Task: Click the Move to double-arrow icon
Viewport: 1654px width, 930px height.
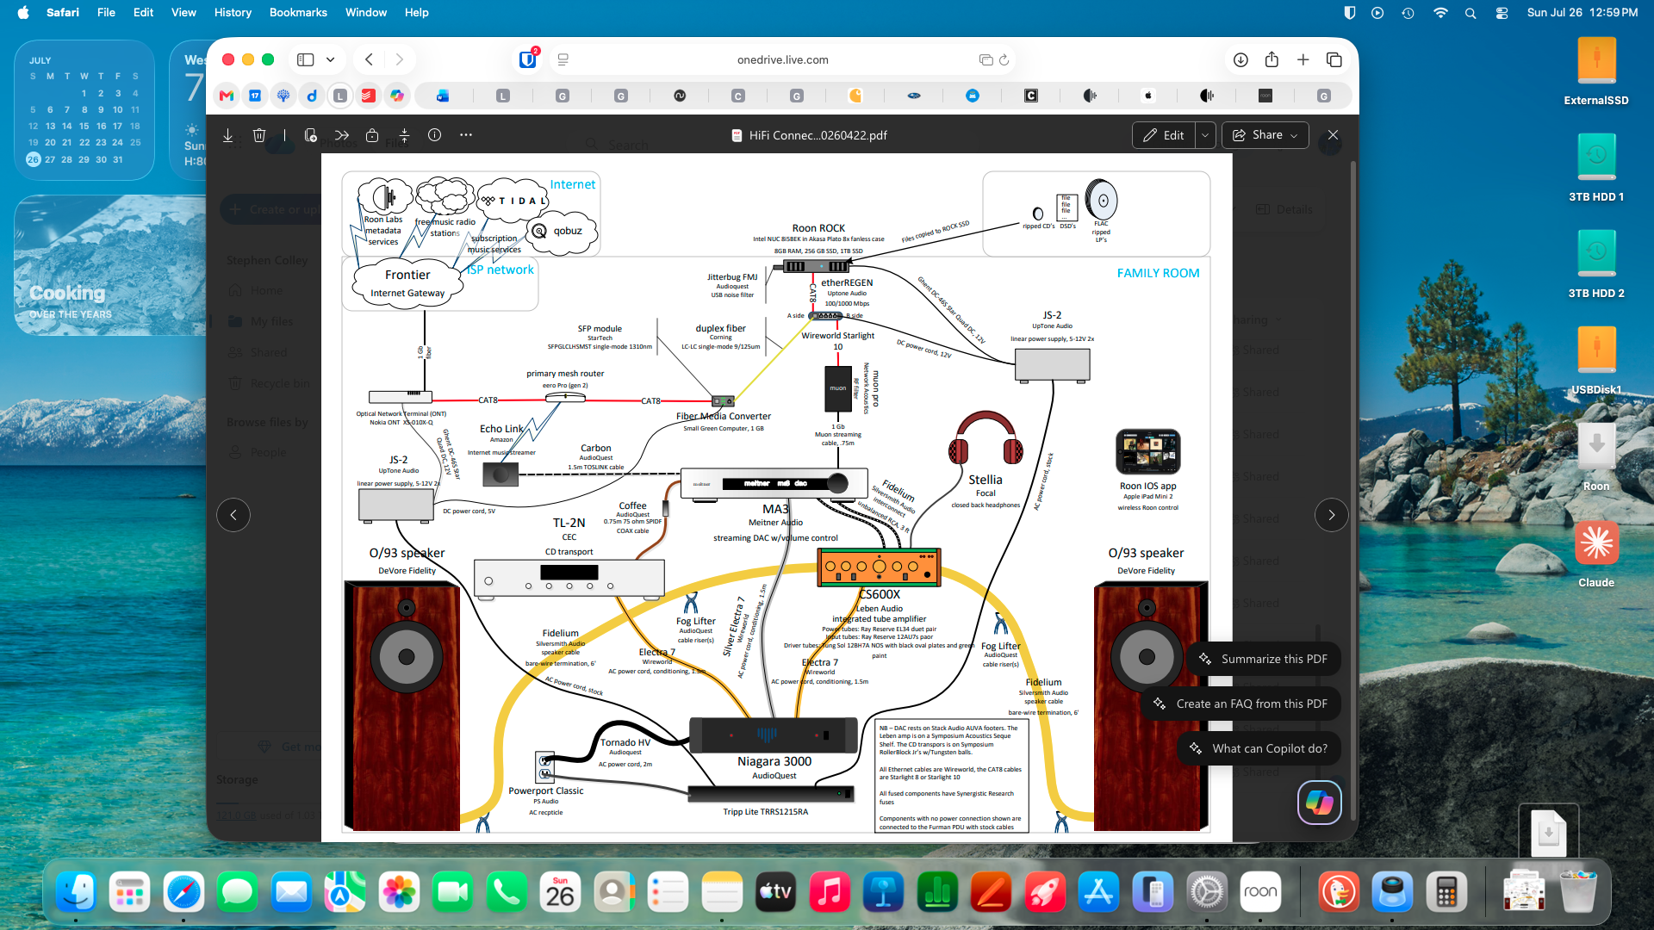Action: (x=342, y=135)
